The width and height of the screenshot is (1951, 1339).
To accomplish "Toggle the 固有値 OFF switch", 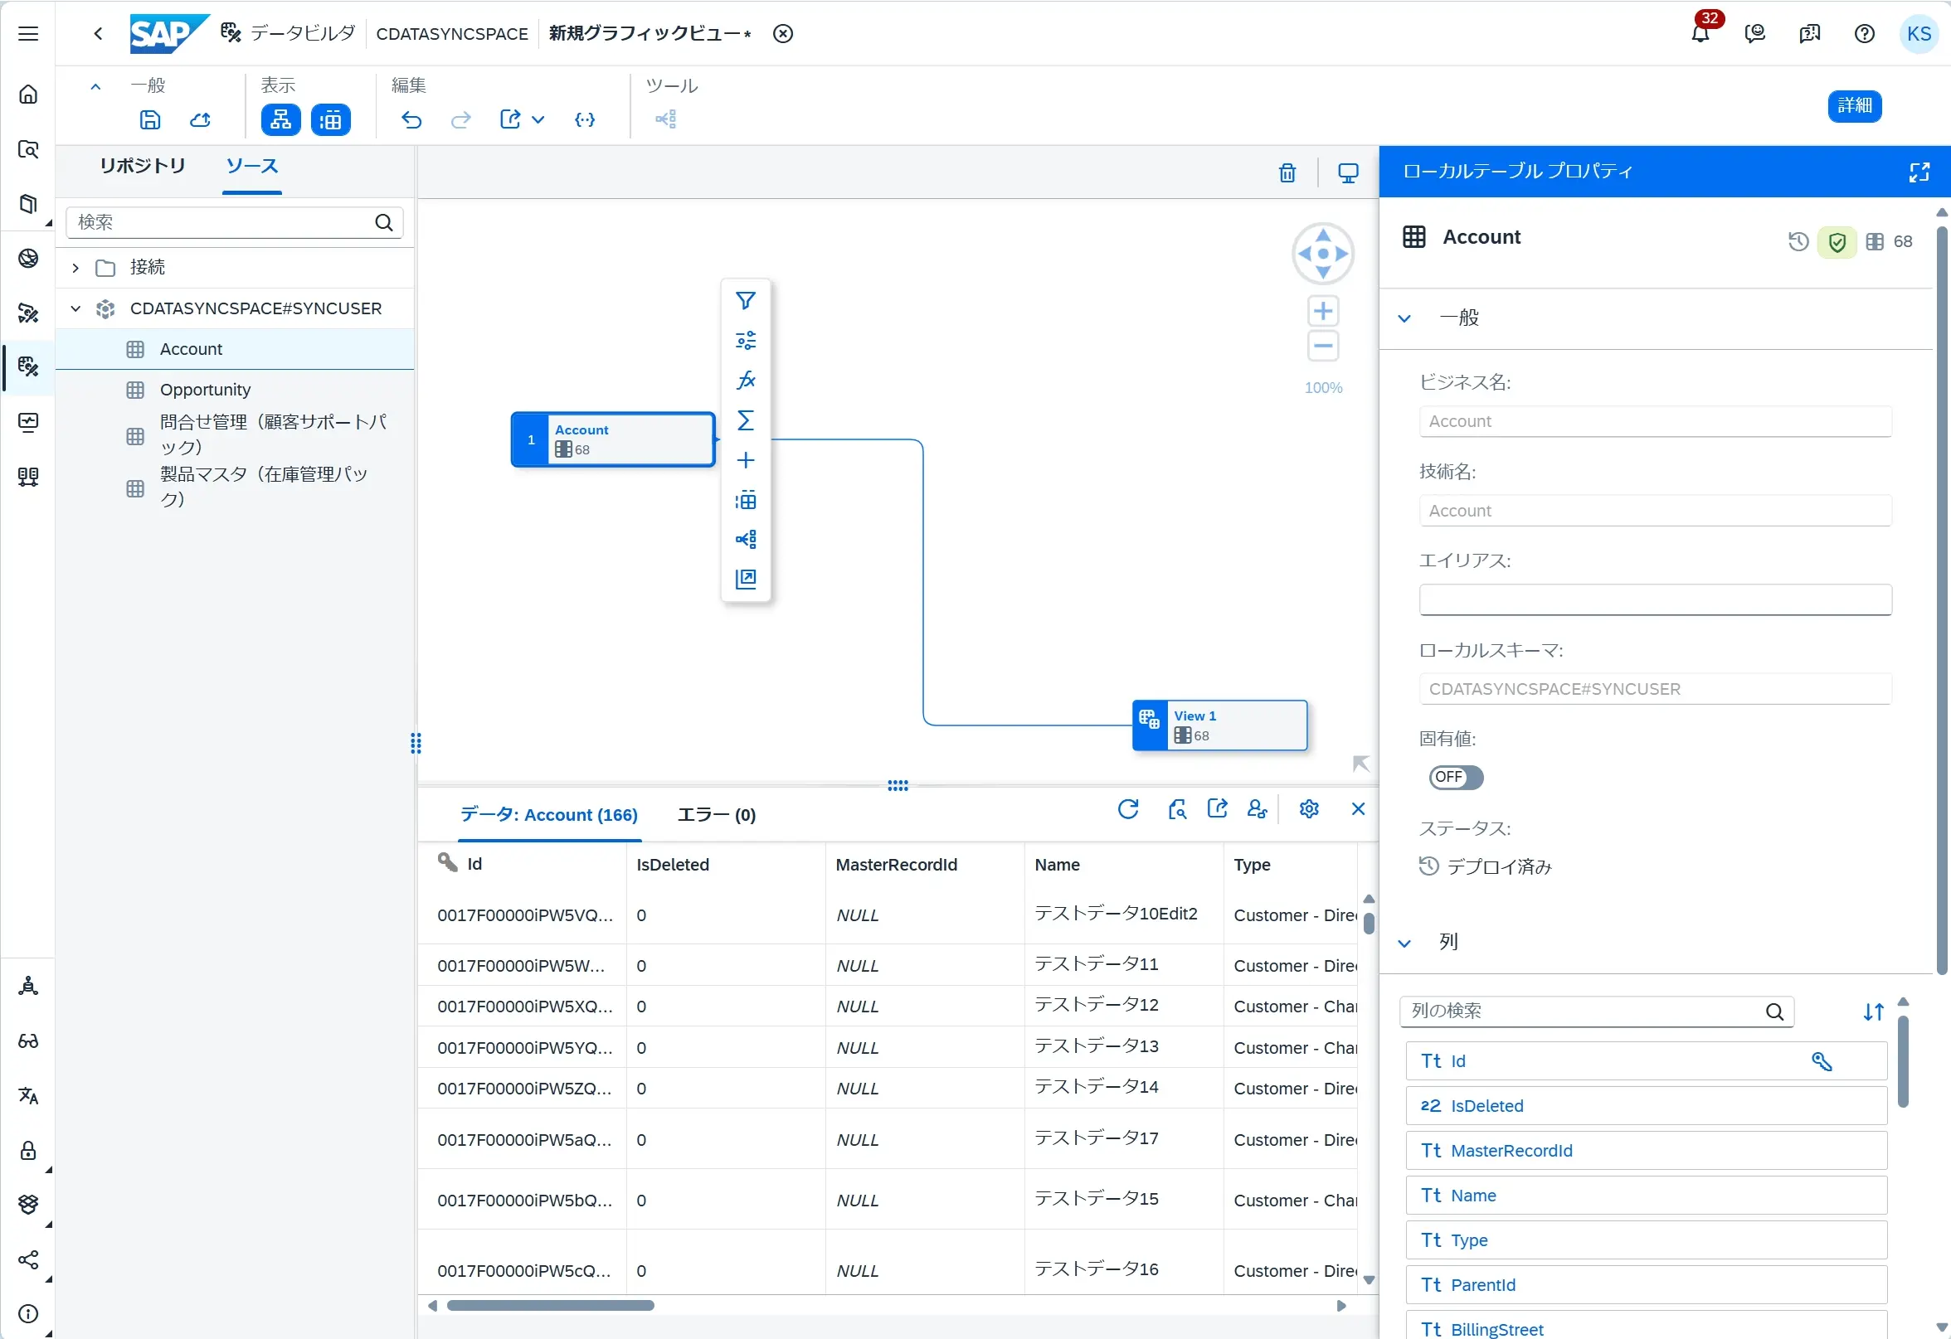I will 1455,777.
